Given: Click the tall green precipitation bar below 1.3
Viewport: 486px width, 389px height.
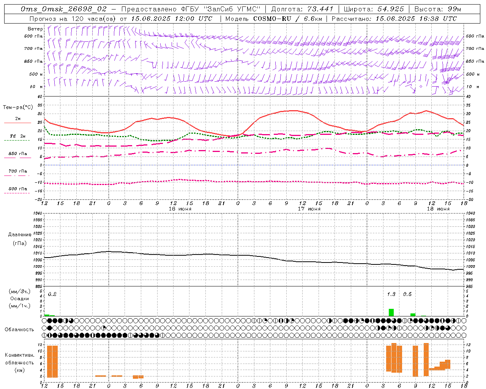Looking at the screenshot, I should coord(391,312).
